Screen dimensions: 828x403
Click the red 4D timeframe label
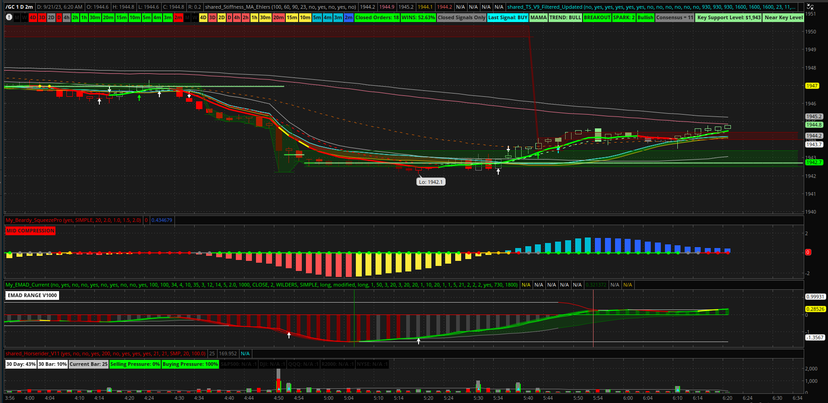click(x=33, y=17)
